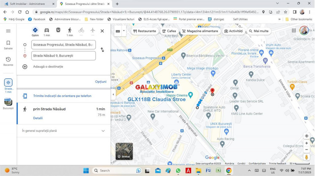Filter map by Restaurante
Screen dimensions: 315x176
pyautogui.click(x=144, y=31)
